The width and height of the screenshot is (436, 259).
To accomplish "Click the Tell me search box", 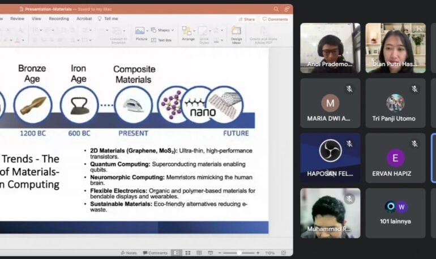I will (108, 19).
